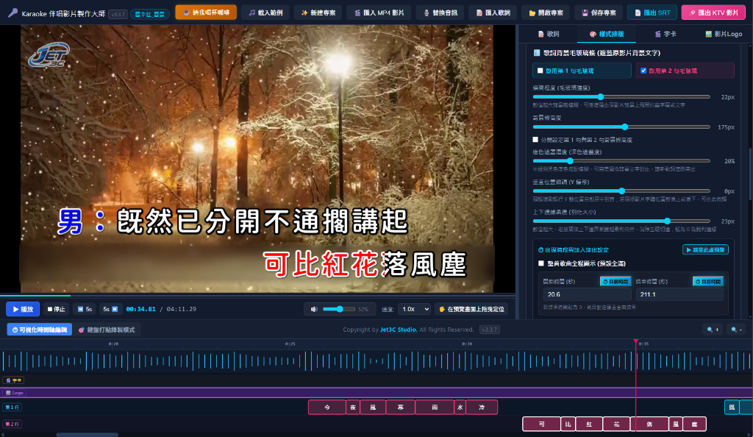
Task: Click the 匯入 MP4 影片 import button
Action: (x=379, y=13)
